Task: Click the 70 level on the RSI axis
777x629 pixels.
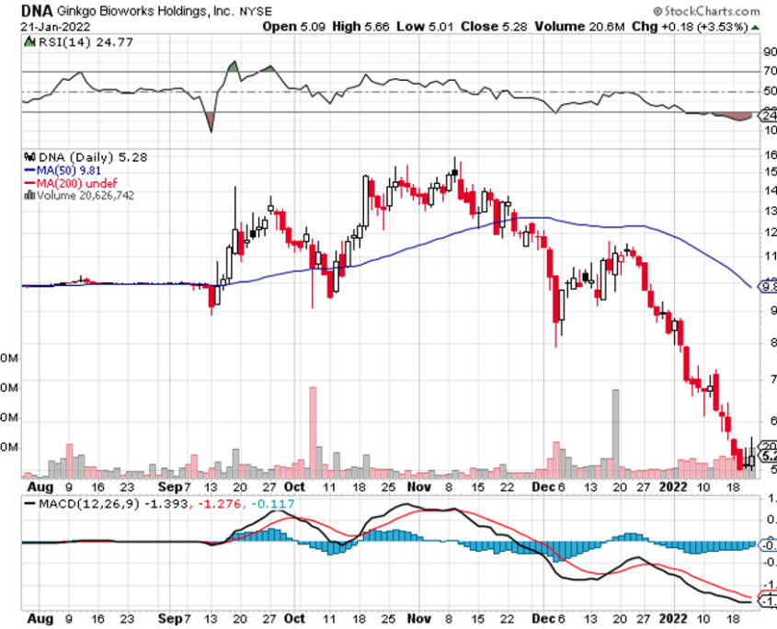Action: 770,72
